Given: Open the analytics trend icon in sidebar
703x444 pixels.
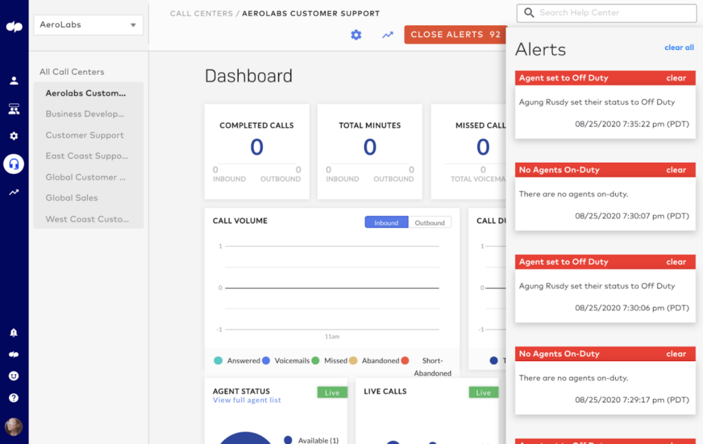Looking at the screenshot, I should (14, 193).
